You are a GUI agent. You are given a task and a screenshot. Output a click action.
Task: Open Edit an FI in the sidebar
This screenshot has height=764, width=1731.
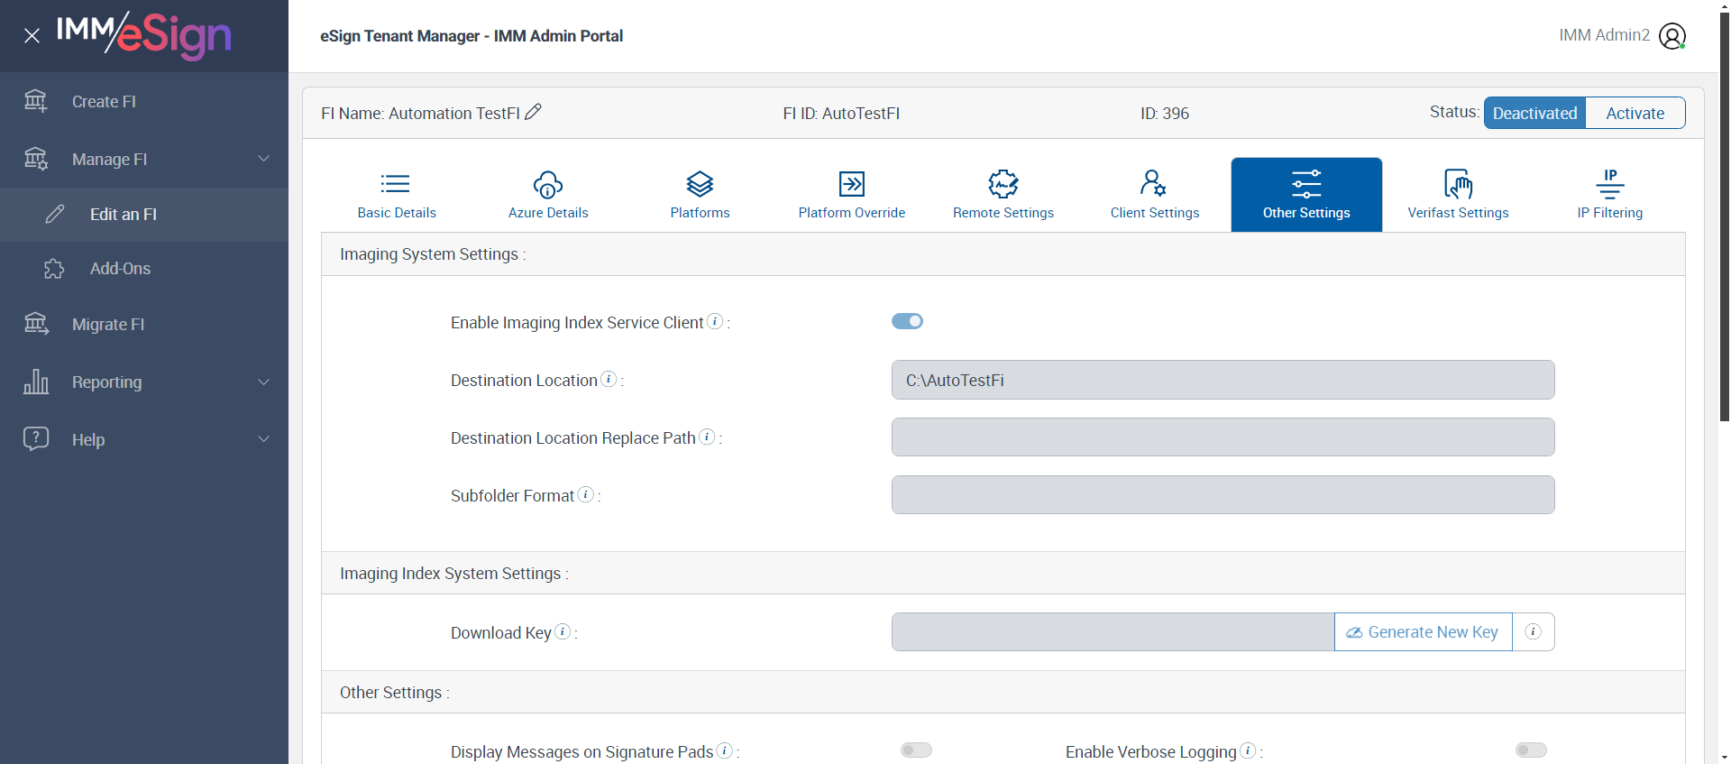144,214
